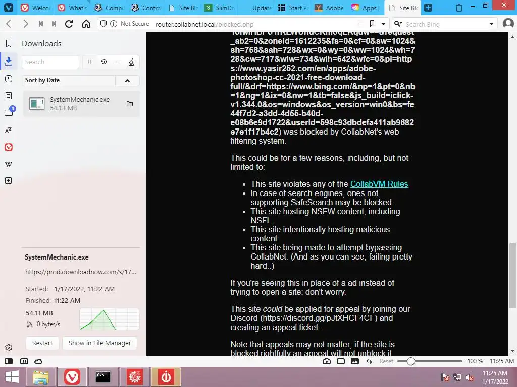Switch to SlimDr tab
This screenshot has height=387, width=517.
(219, 8)
